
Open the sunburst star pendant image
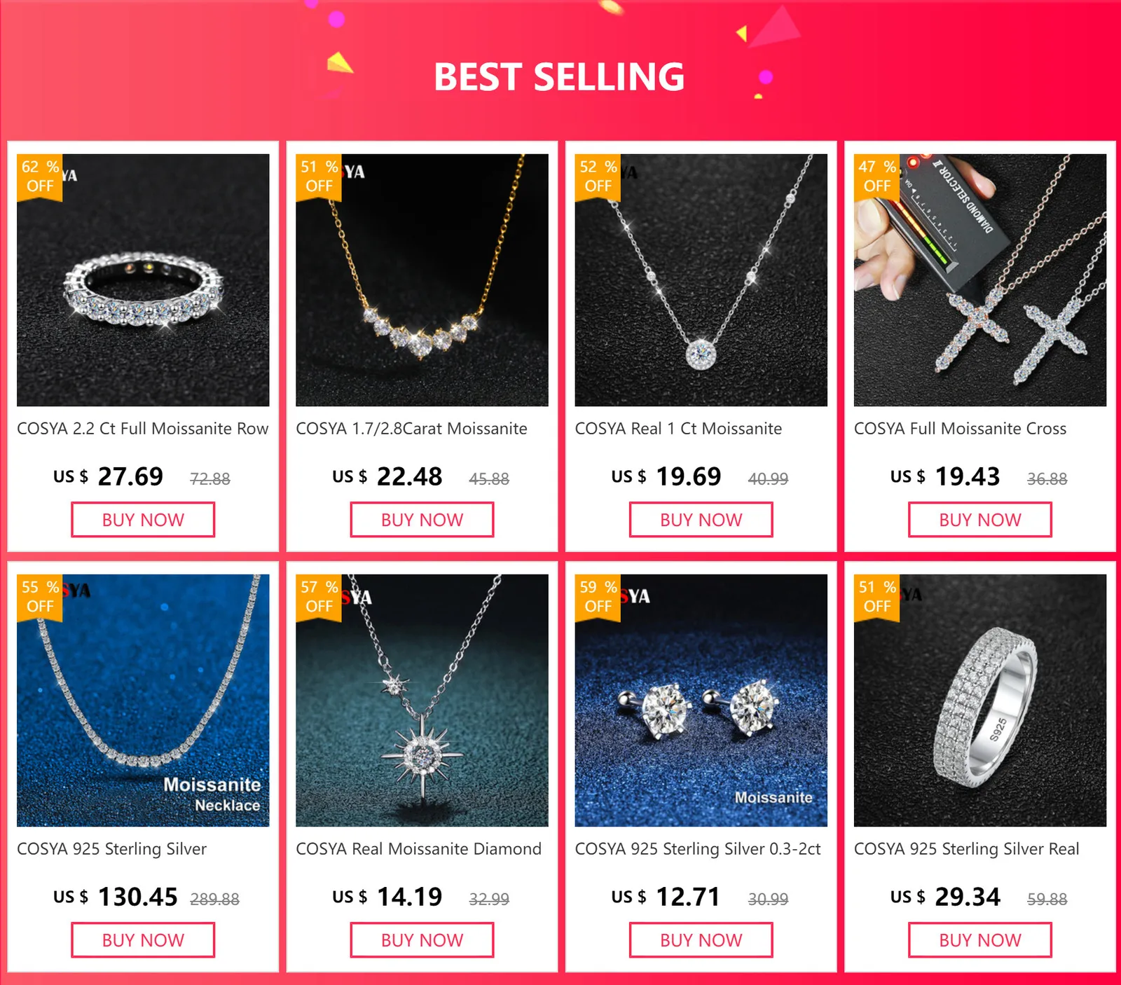(x=422, y=701)
